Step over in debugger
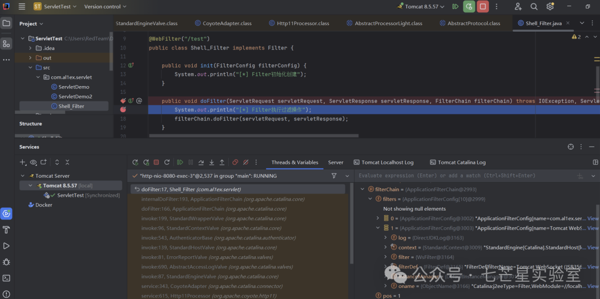 click(201, 162)
